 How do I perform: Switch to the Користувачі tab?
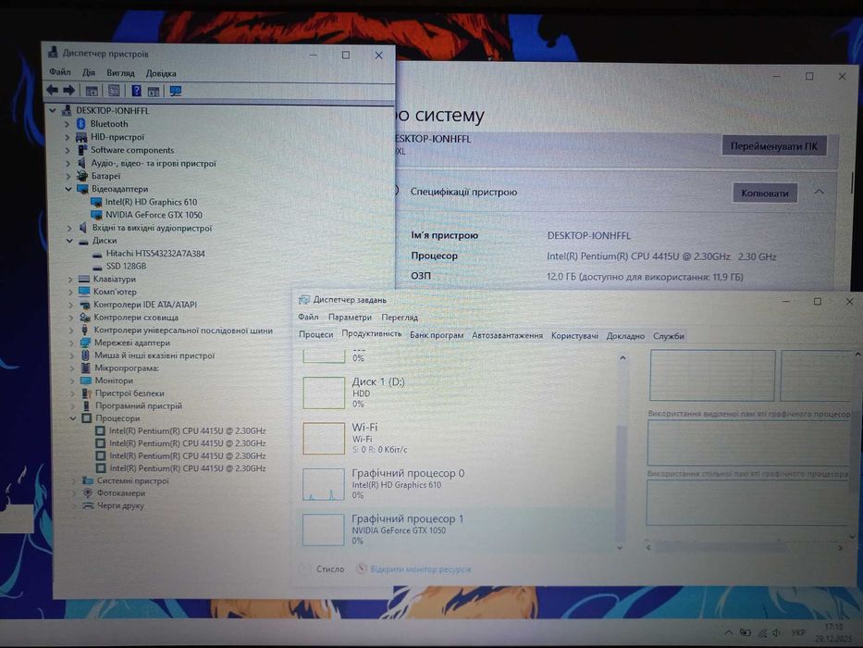pos(574,335)
